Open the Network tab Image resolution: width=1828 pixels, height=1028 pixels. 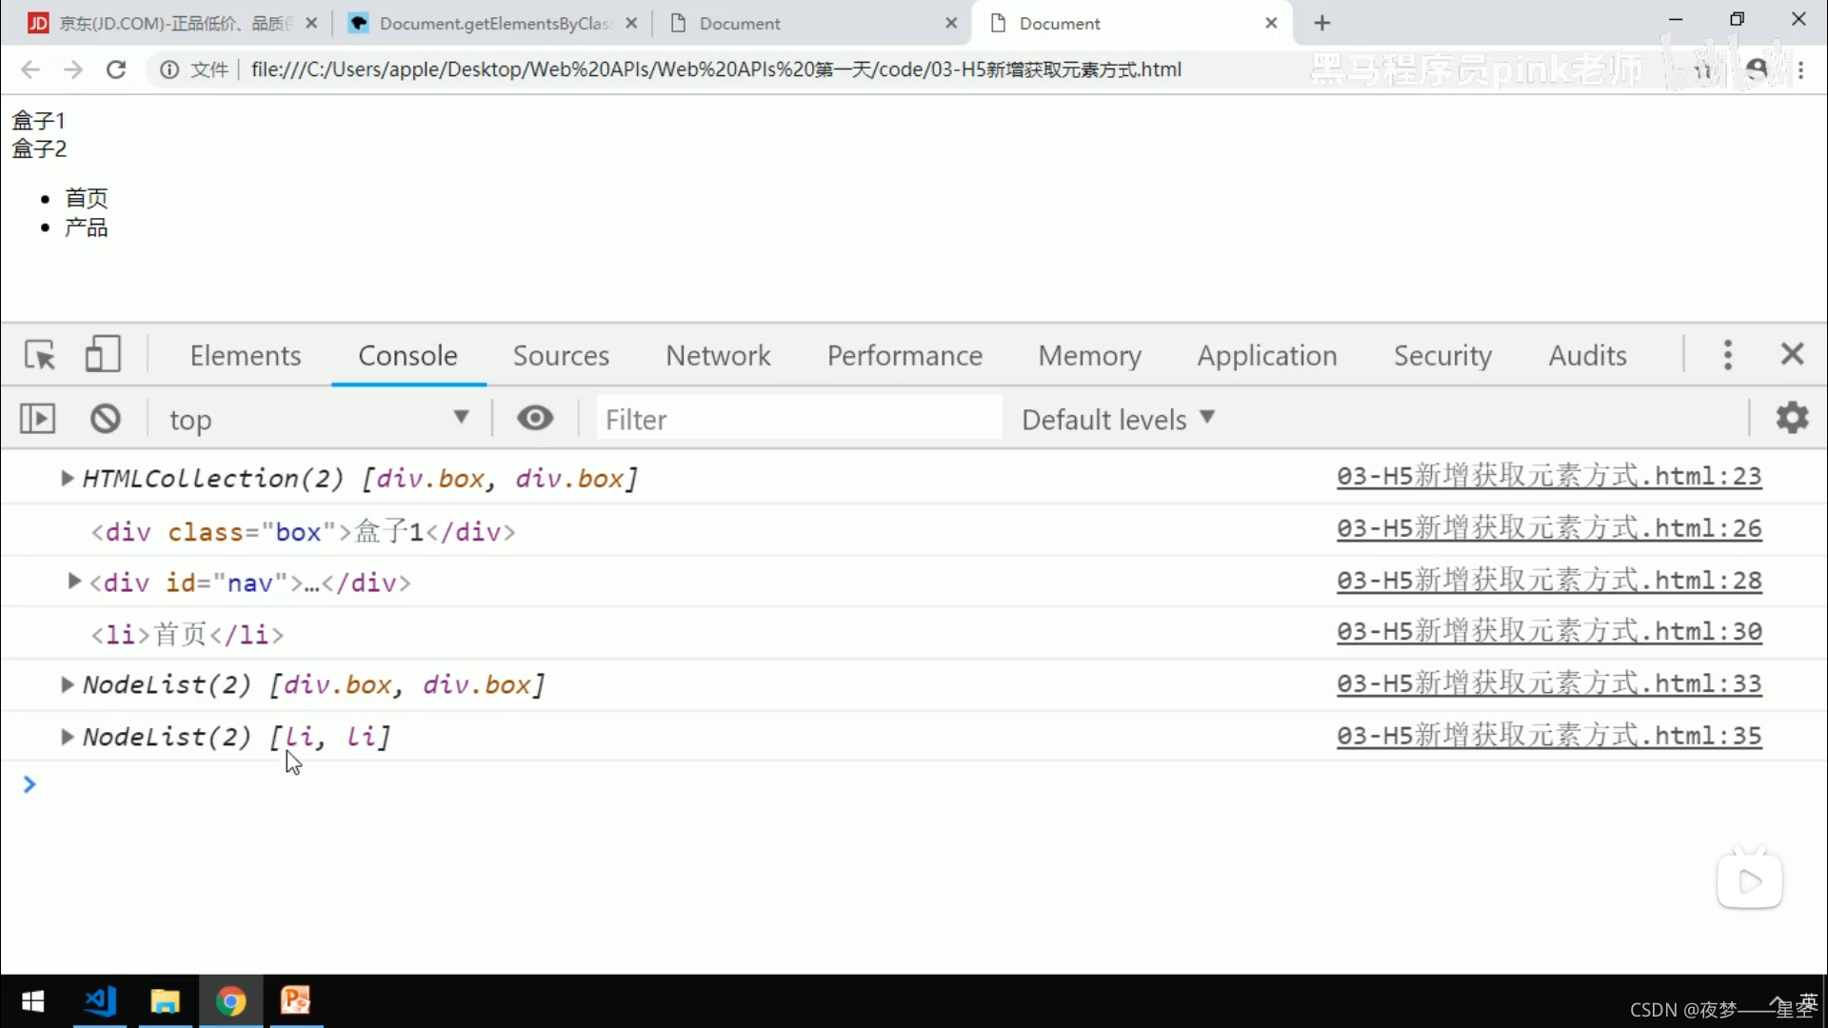[x=718, y=355]
